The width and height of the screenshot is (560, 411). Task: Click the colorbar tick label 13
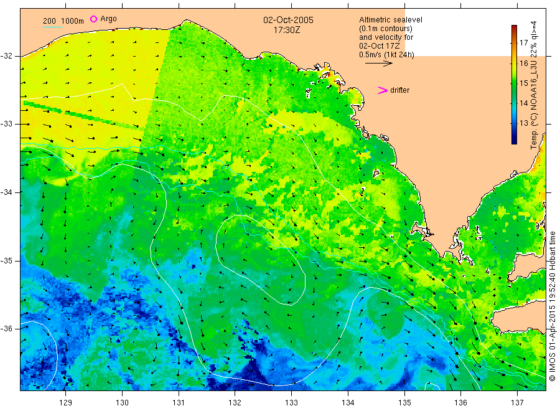tap(523, 123)
